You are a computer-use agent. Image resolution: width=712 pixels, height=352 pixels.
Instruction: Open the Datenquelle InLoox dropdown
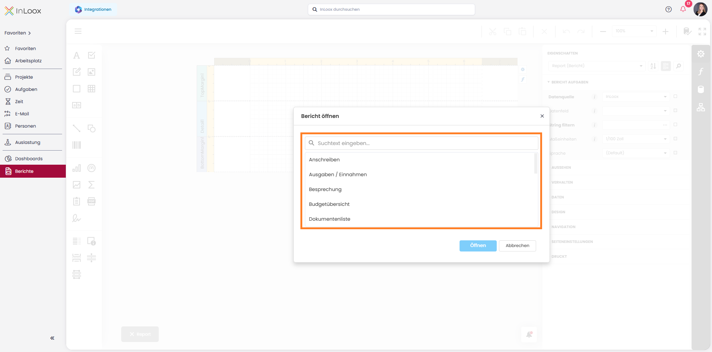click(636, 97)
